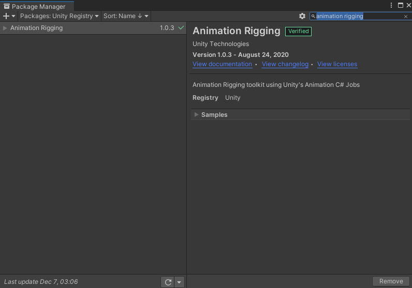Open the add package plus menu
Image resolution: width=412 pixels, height=288 pixels.
tap(9, 16)
